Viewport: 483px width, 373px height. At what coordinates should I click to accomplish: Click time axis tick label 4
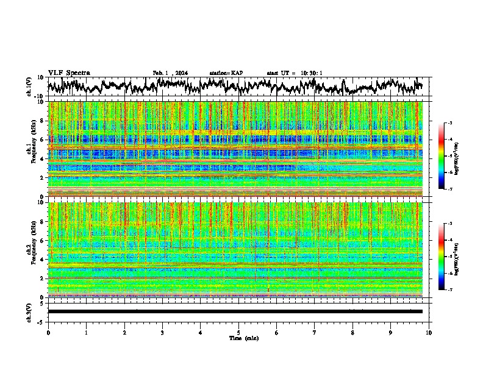[x=201, y=333]
